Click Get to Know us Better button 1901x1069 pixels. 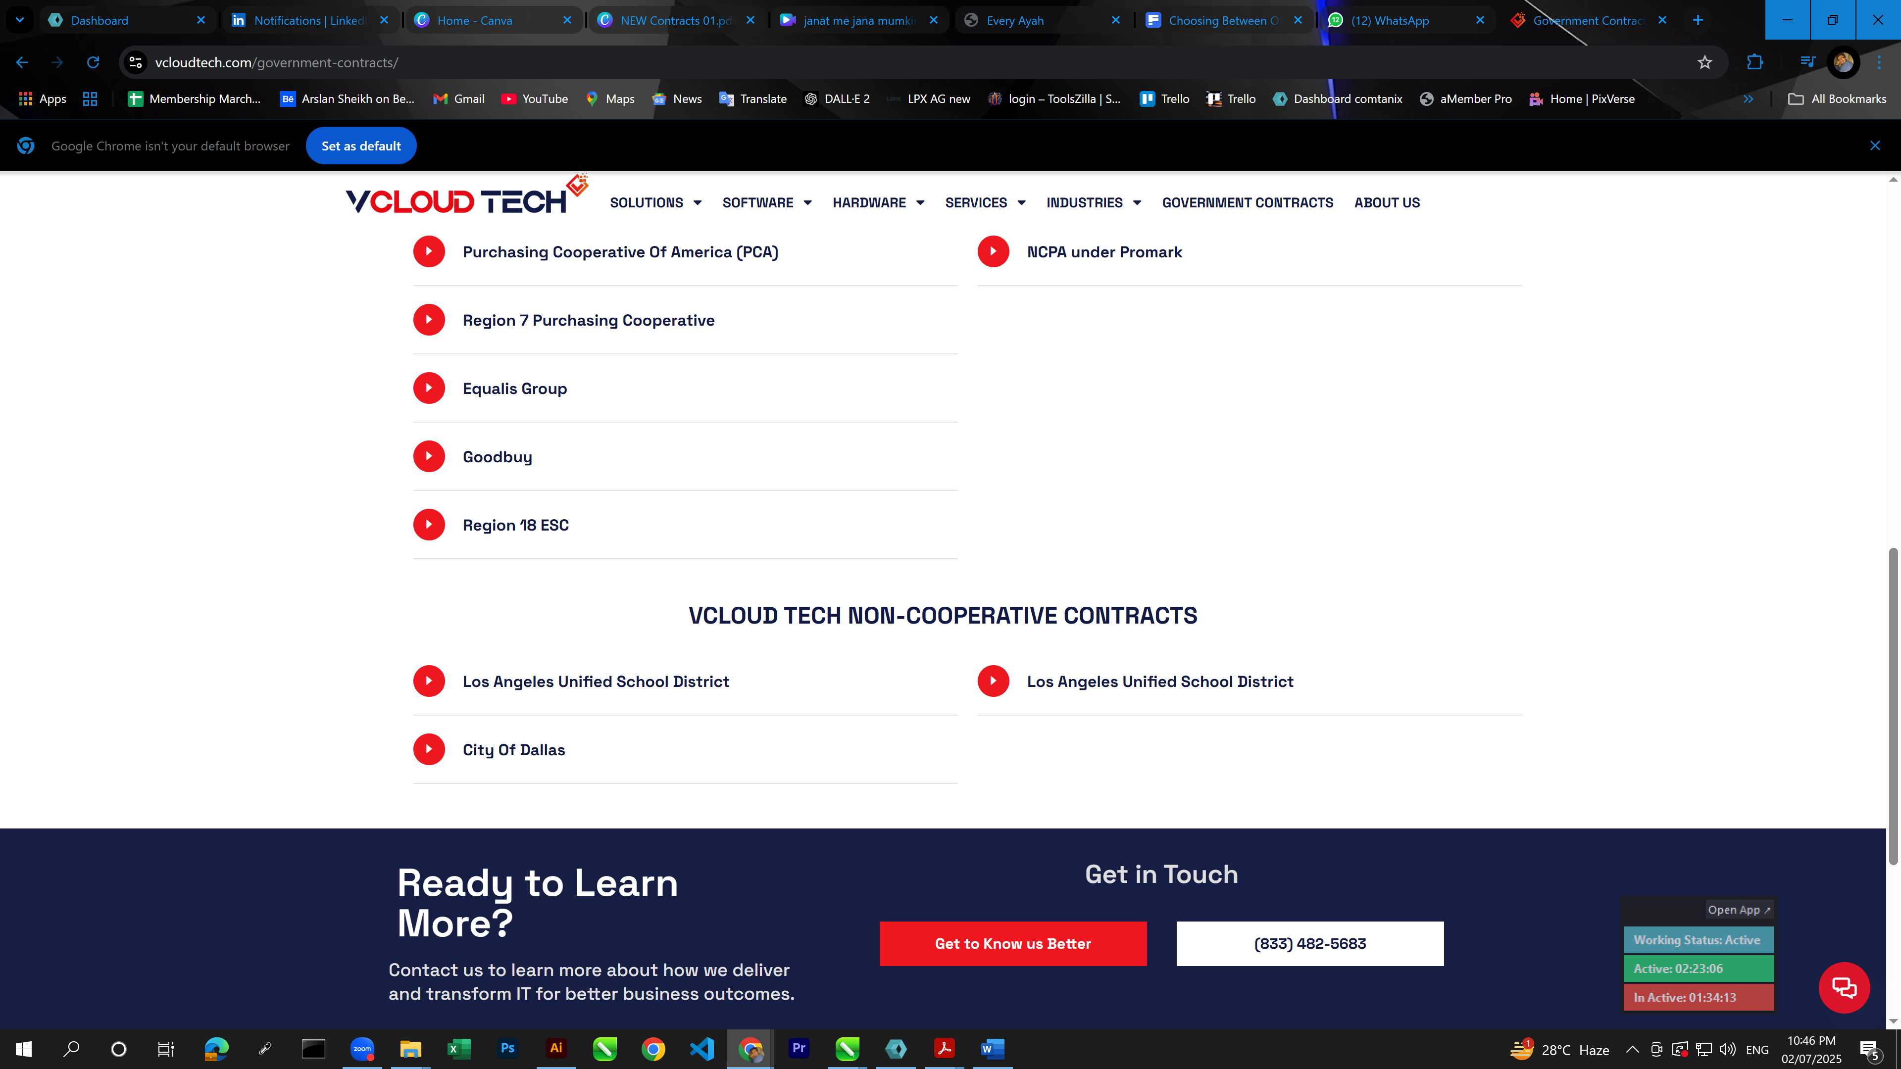click(1012, 944)
